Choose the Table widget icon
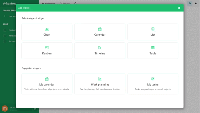Viewport: 200px width, 113px height. click(153, 48)
